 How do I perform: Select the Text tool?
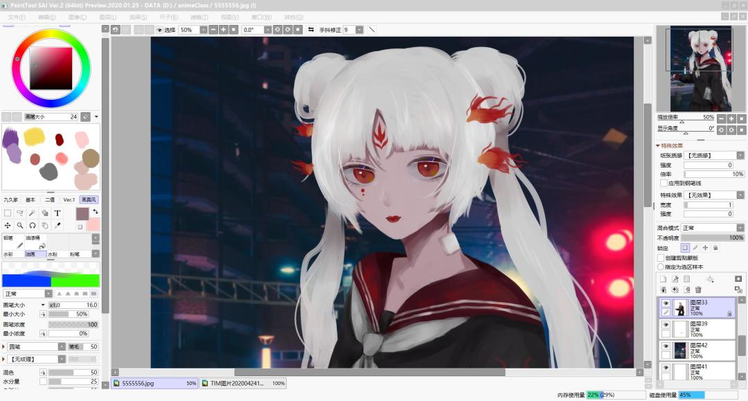coord(57,213)
